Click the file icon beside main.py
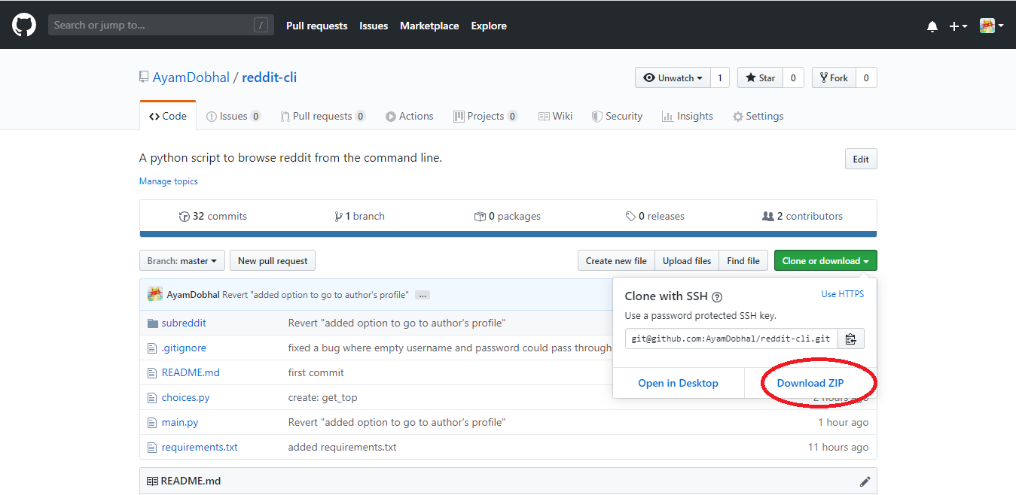Screen dimensions: 1016x495 tap(152, 422)
